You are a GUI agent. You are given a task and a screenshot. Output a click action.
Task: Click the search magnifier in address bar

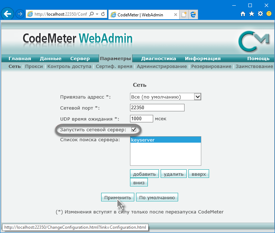92,14
